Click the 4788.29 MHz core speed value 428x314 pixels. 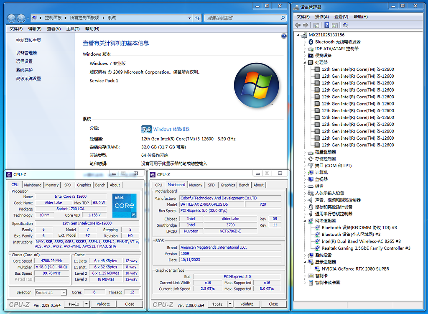click(x=51, y=261)
